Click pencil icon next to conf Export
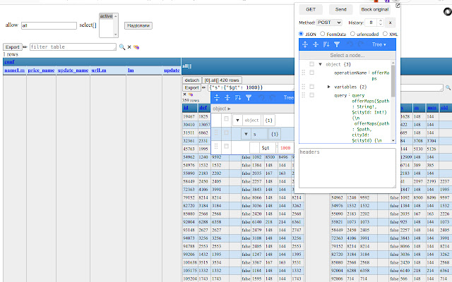 (25, 47)
